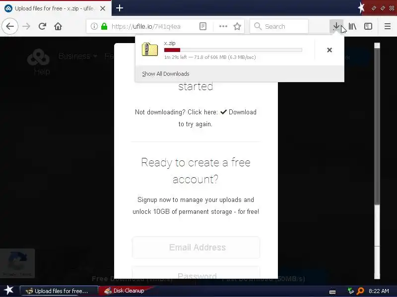This screenshot has height=297, width=397.
Task: Click the 71.8 of 606 MB status text
Action: pos(210,57)
